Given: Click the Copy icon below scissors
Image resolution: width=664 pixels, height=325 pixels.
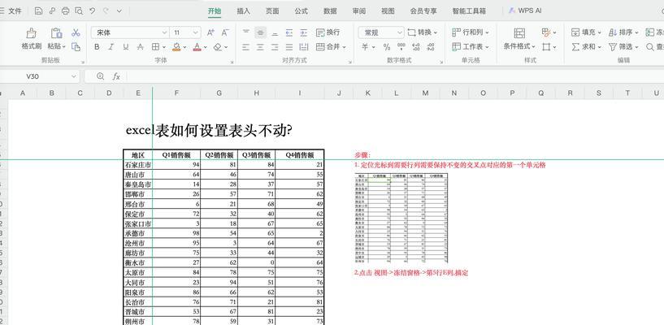Looking at the screenshot, I should point(76,46).
